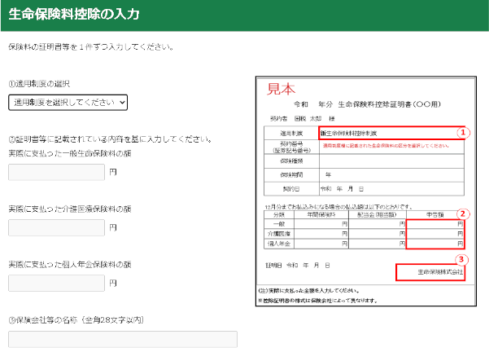
Task: Click the 実際に支払った介護医療保険料の額 label
Action: [70, 209]
